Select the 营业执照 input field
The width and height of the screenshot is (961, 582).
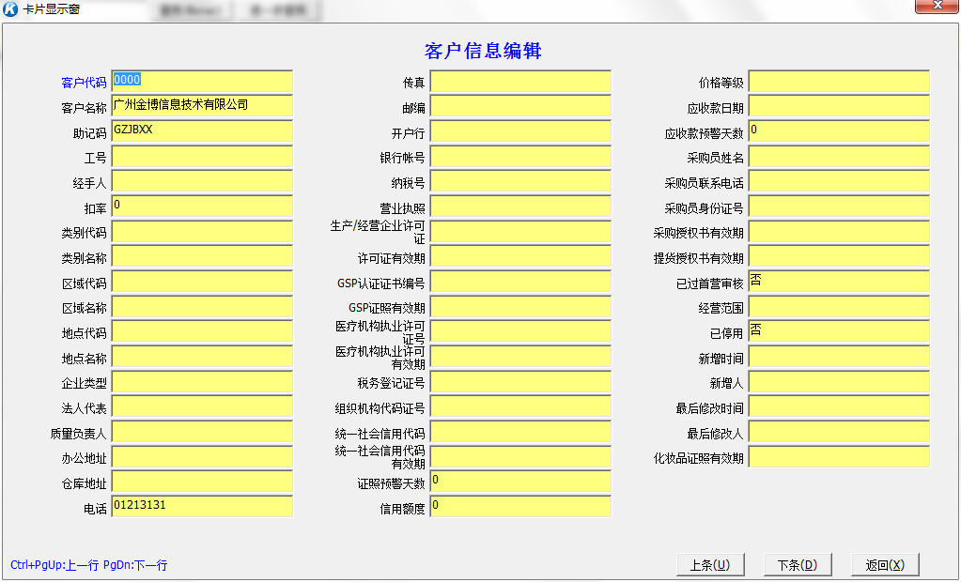[x=519, y=206]
